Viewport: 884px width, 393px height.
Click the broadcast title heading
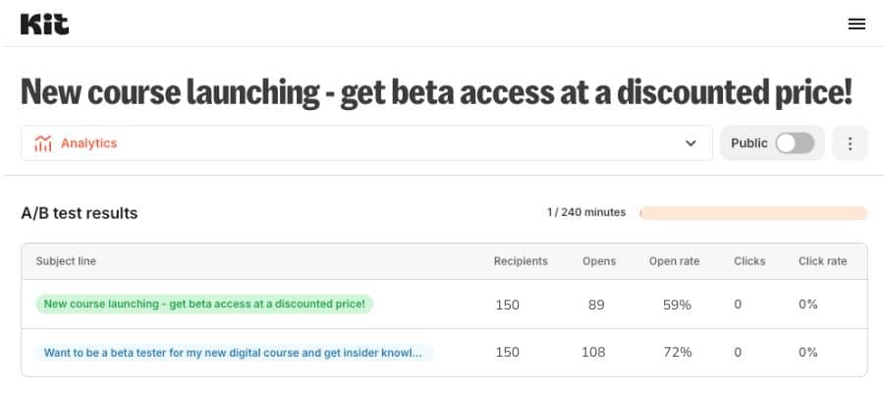coord(436,93)
